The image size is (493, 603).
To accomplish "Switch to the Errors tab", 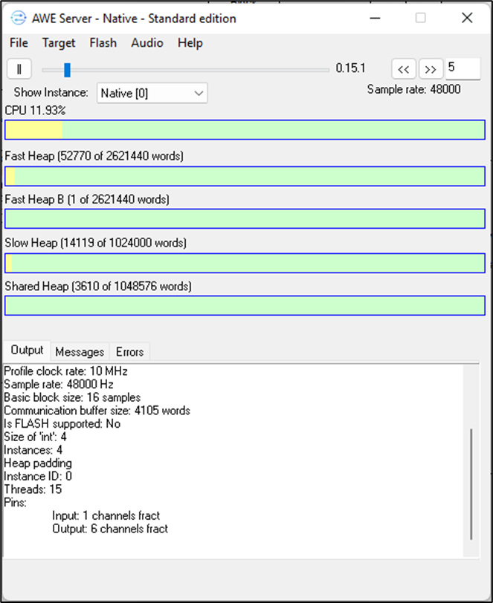I will (129, 351).
